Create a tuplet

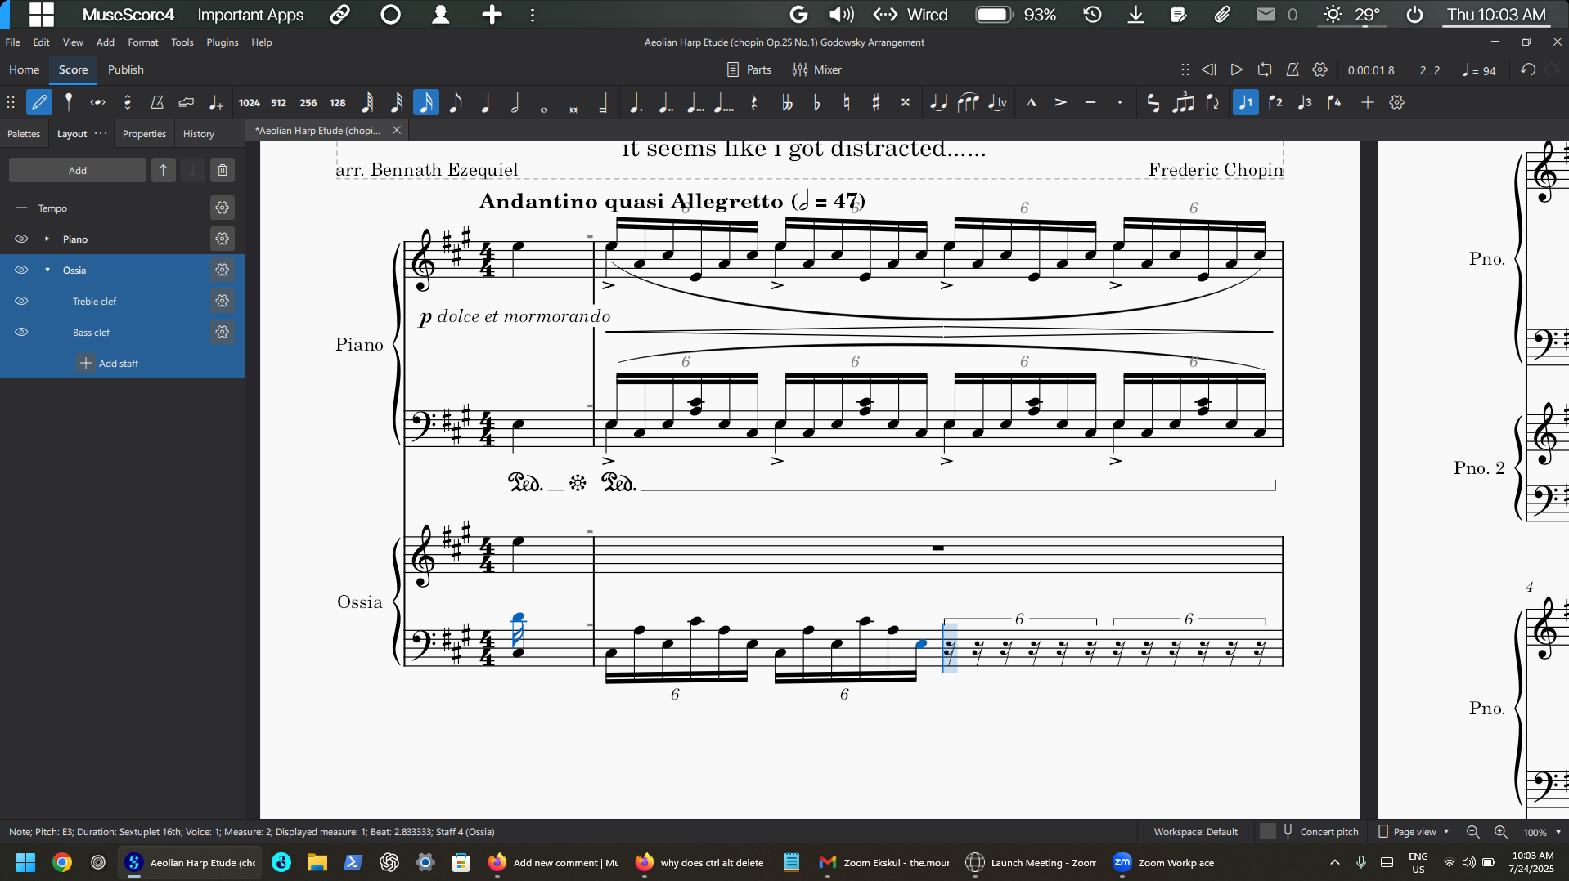[x=1183, y=103]
